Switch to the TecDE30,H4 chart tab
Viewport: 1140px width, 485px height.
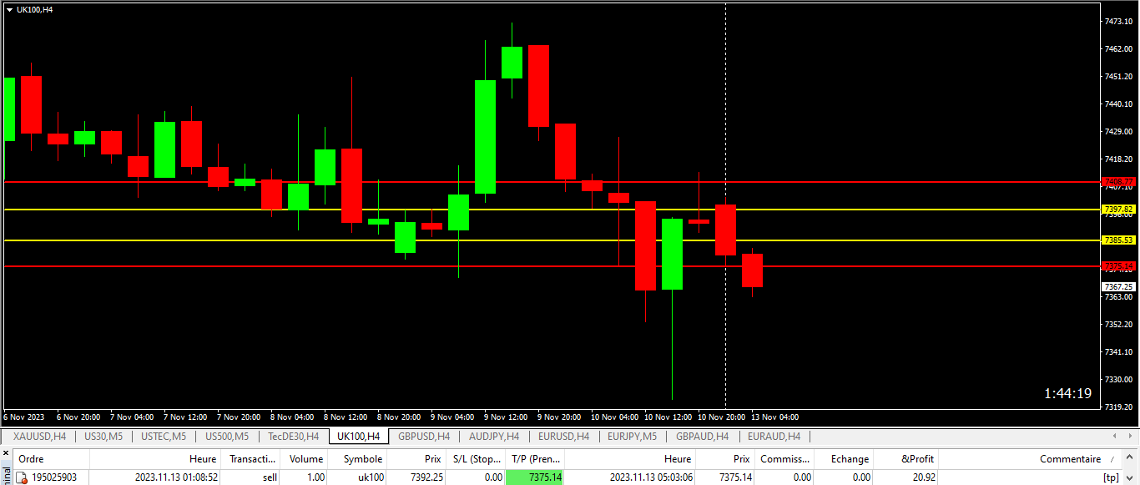293,436
